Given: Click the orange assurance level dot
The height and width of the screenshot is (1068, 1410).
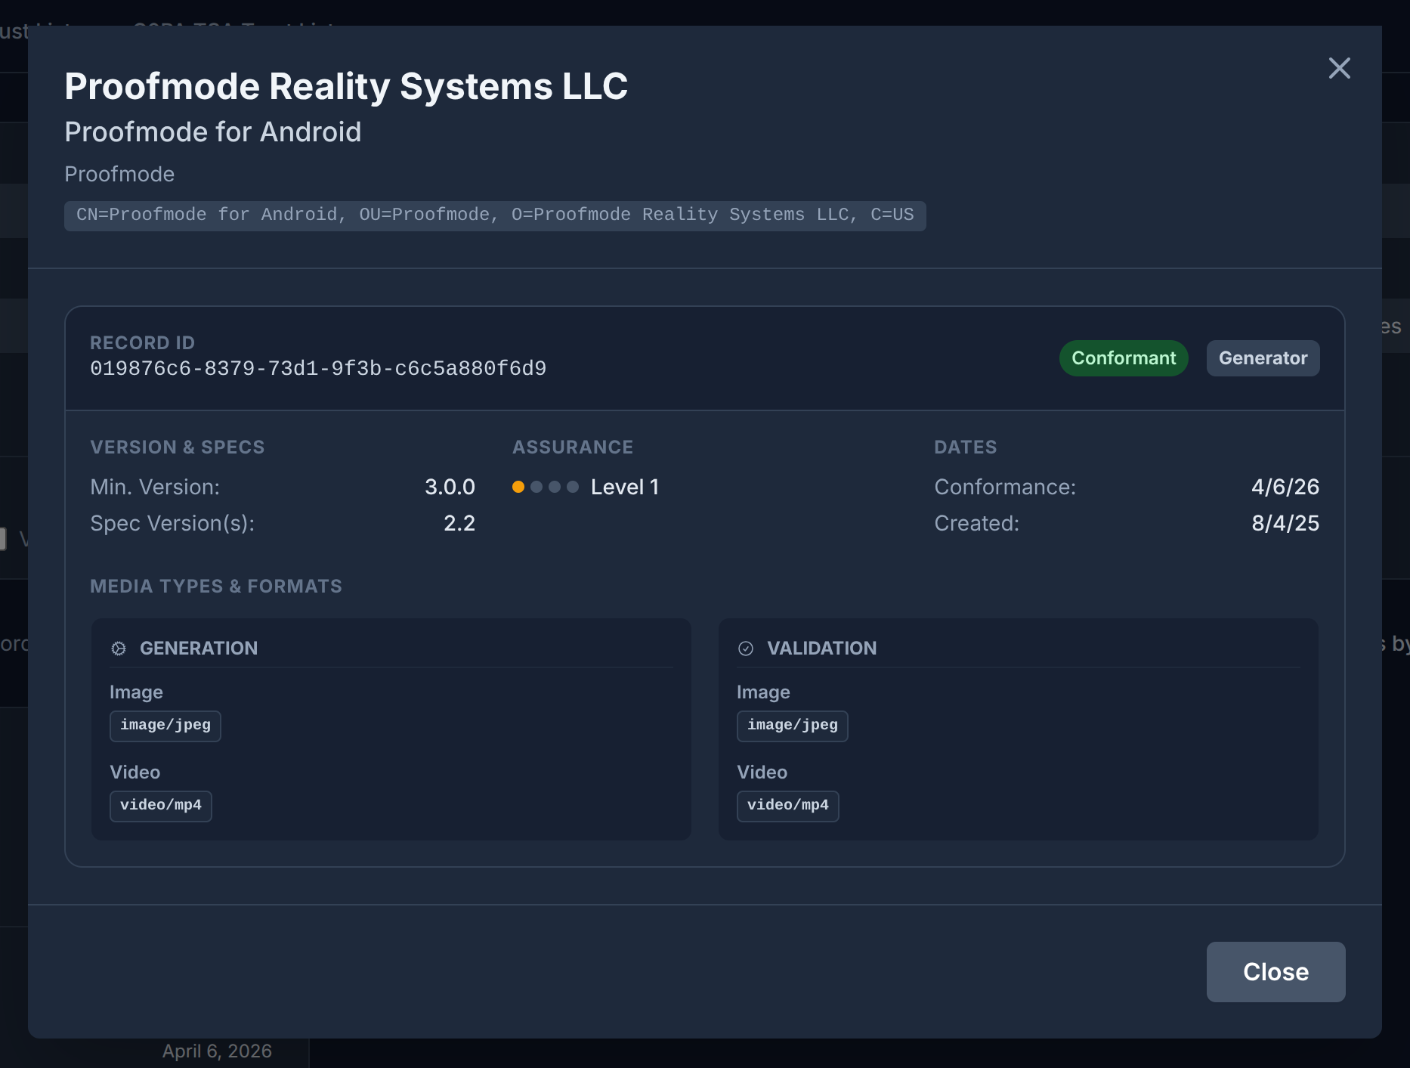Looking at the screenshot, I should (518, 487).
